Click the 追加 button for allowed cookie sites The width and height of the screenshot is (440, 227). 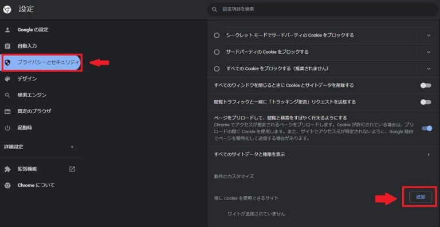coord(421,197)
